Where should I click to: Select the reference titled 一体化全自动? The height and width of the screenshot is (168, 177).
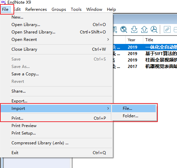[145, 47]
